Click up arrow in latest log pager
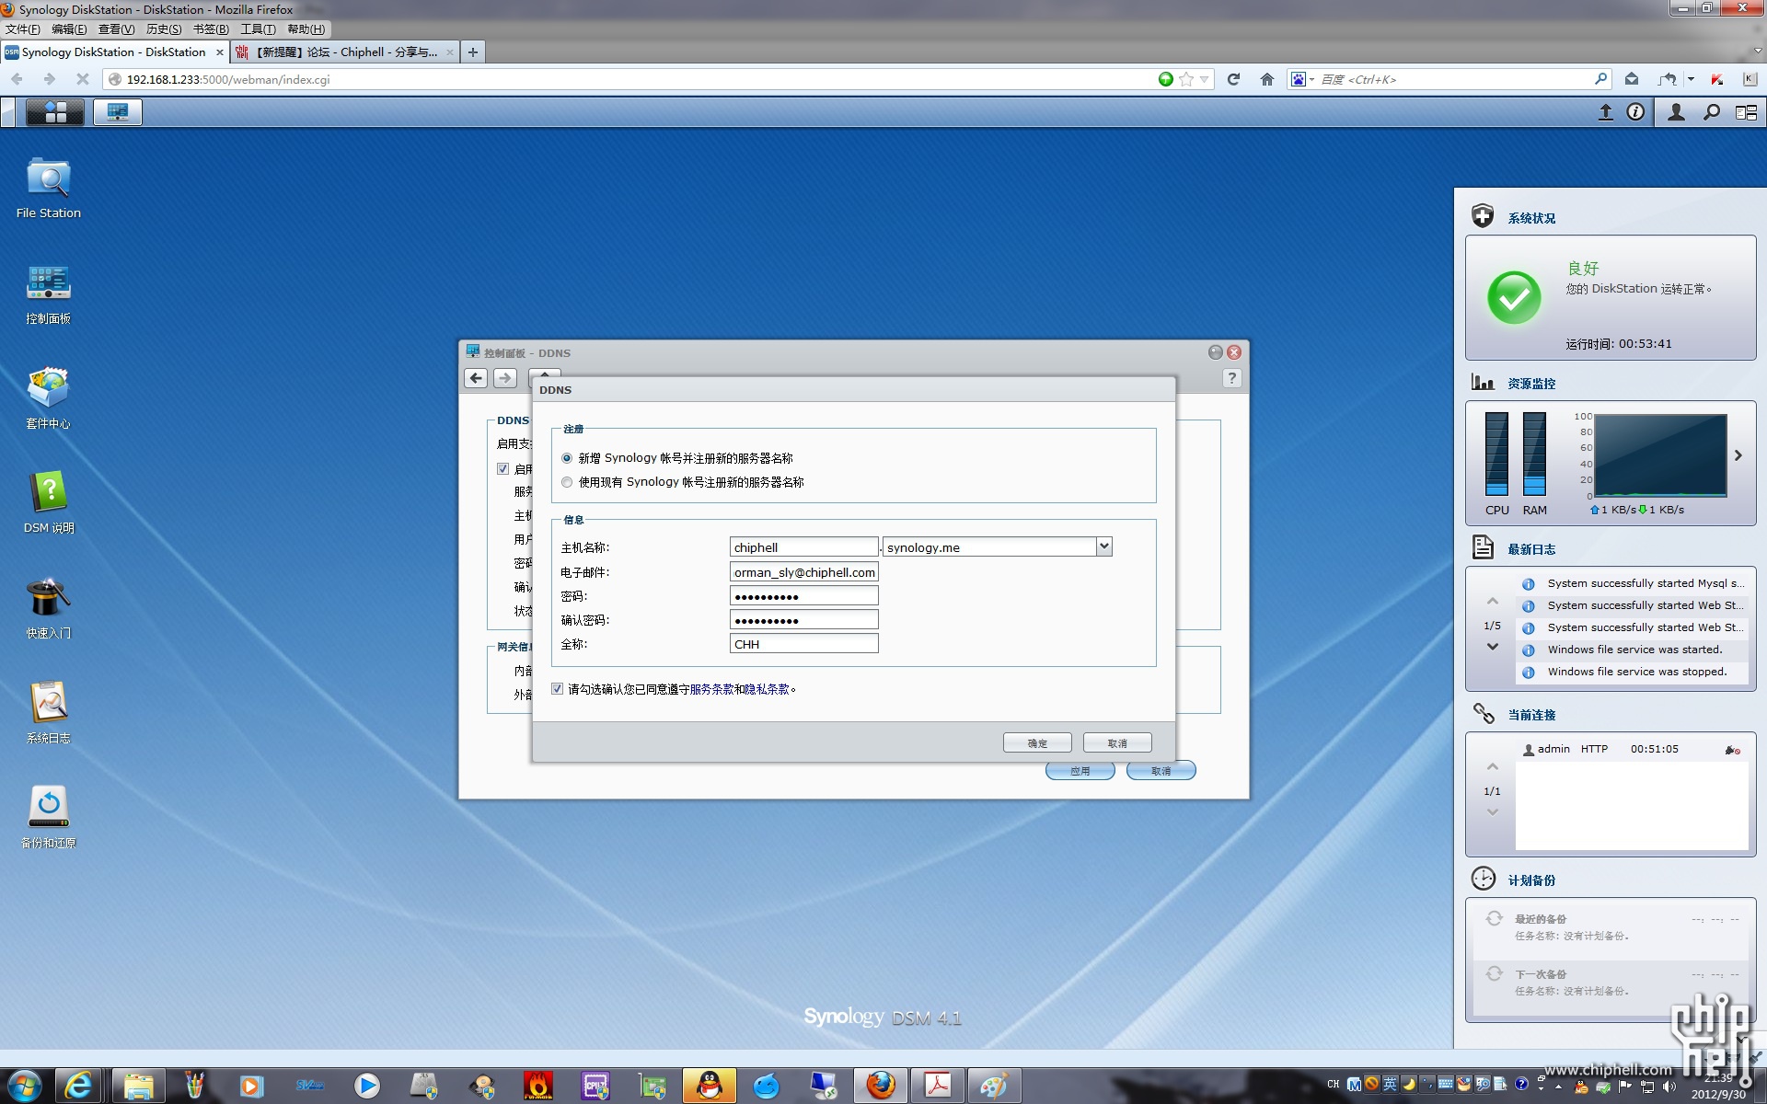 point(1493,602)
